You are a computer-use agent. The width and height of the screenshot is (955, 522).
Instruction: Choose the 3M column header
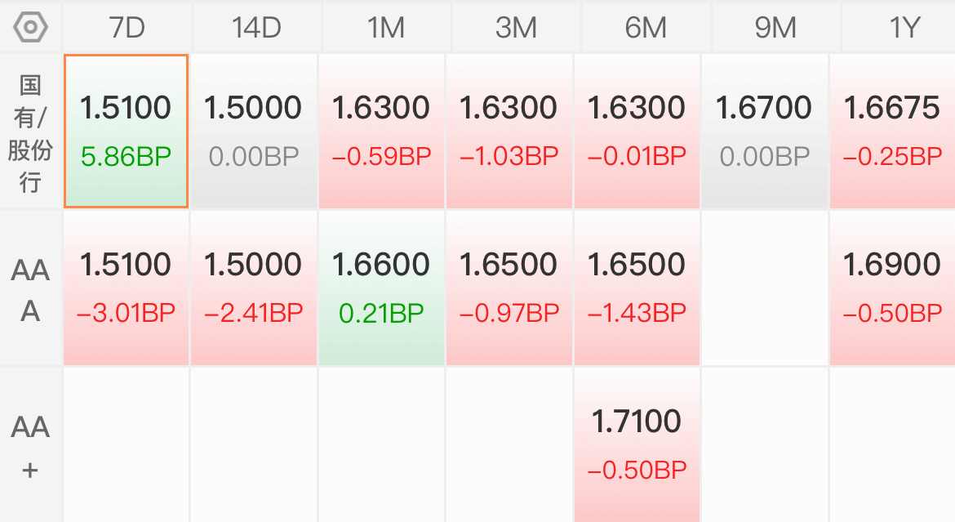pos(516,28)
